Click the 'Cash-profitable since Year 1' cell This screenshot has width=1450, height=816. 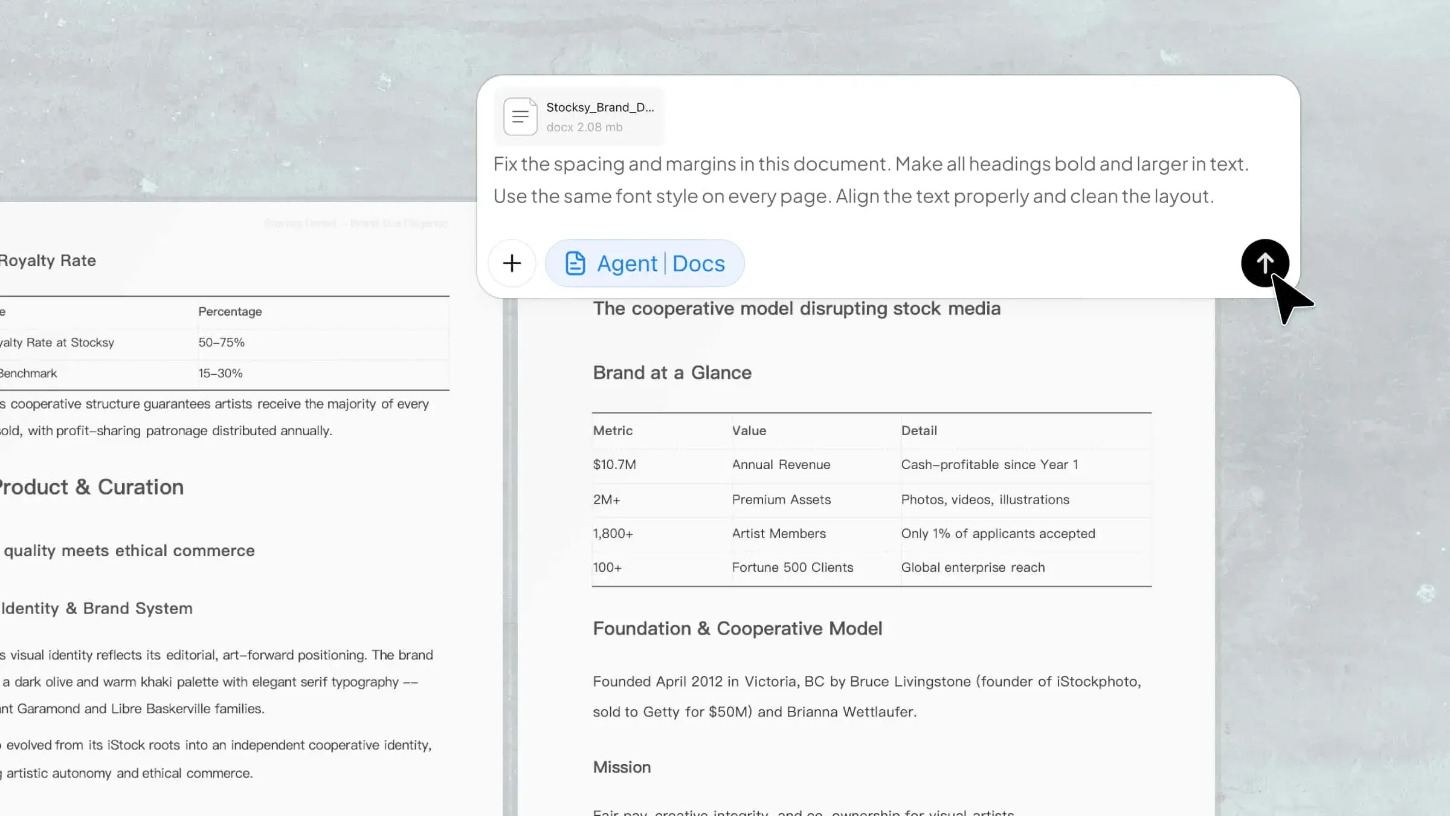tap(990, 464)
